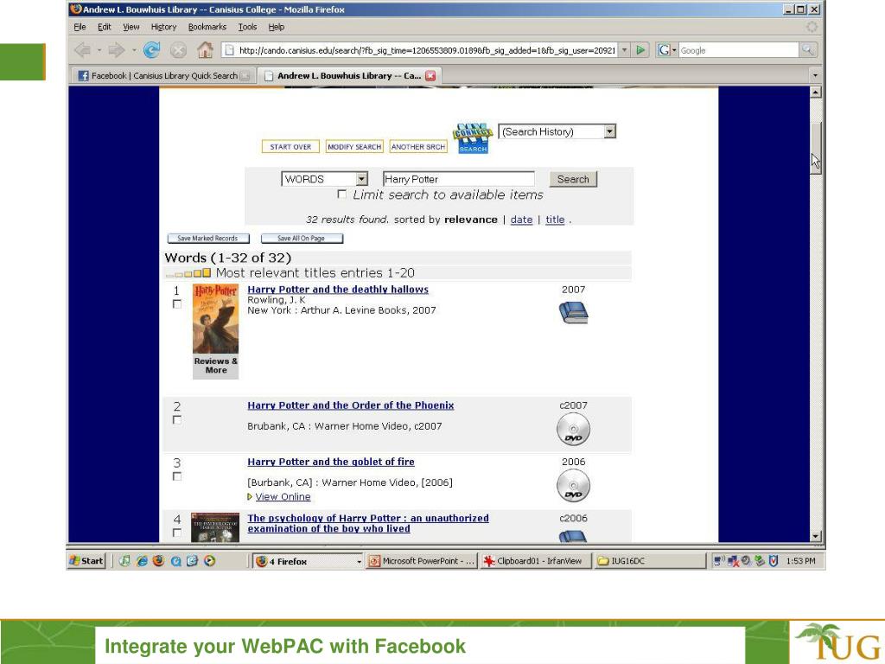
Task: Check the box for result 4
Action: 176,533
